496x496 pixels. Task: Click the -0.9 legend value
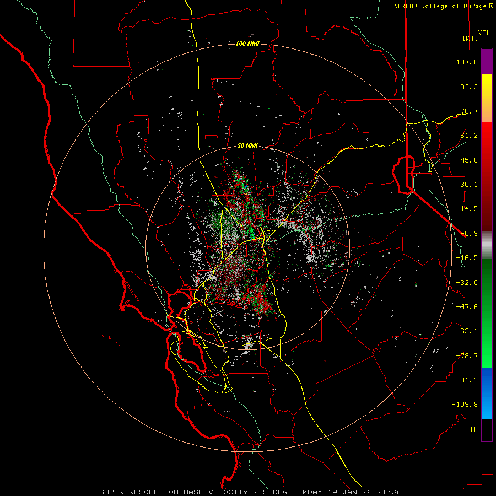click(x=469, y=234)
